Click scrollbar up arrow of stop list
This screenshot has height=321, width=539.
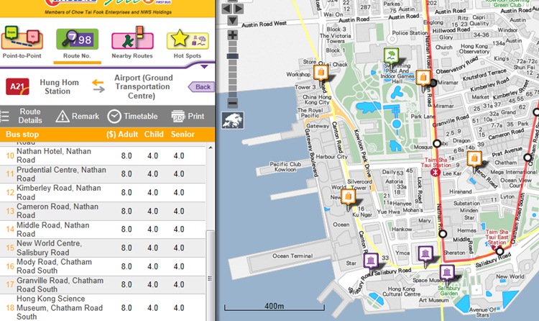[211, 148]
